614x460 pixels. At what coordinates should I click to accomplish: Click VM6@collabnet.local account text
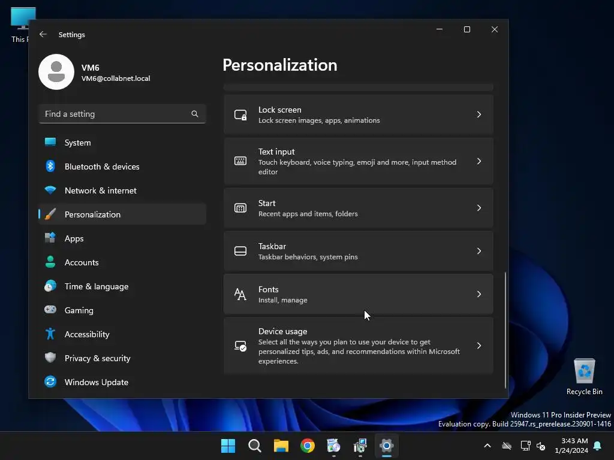pyautogui.click(x=116, y=78)
